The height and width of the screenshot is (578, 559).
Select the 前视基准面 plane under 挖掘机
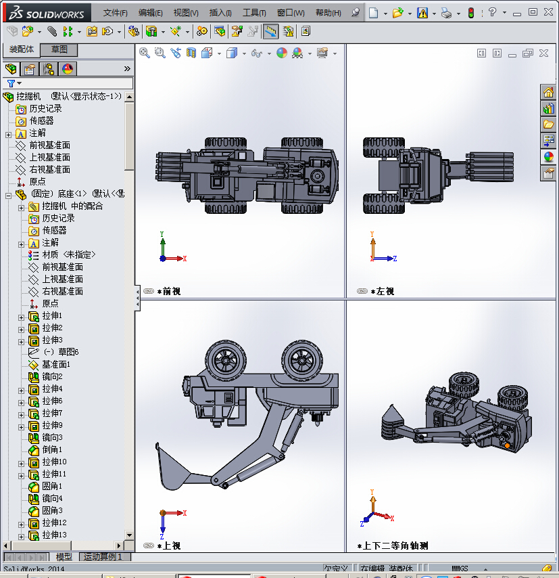point(50,146)
